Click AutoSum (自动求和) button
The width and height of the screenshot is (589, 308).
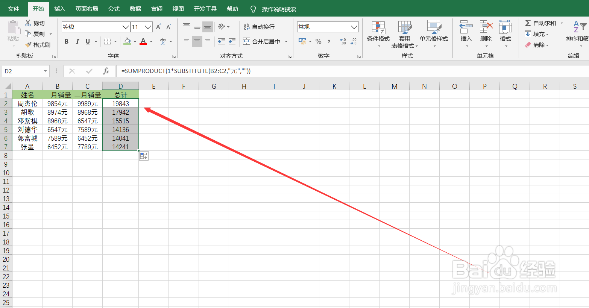click(x=540, y=23)
